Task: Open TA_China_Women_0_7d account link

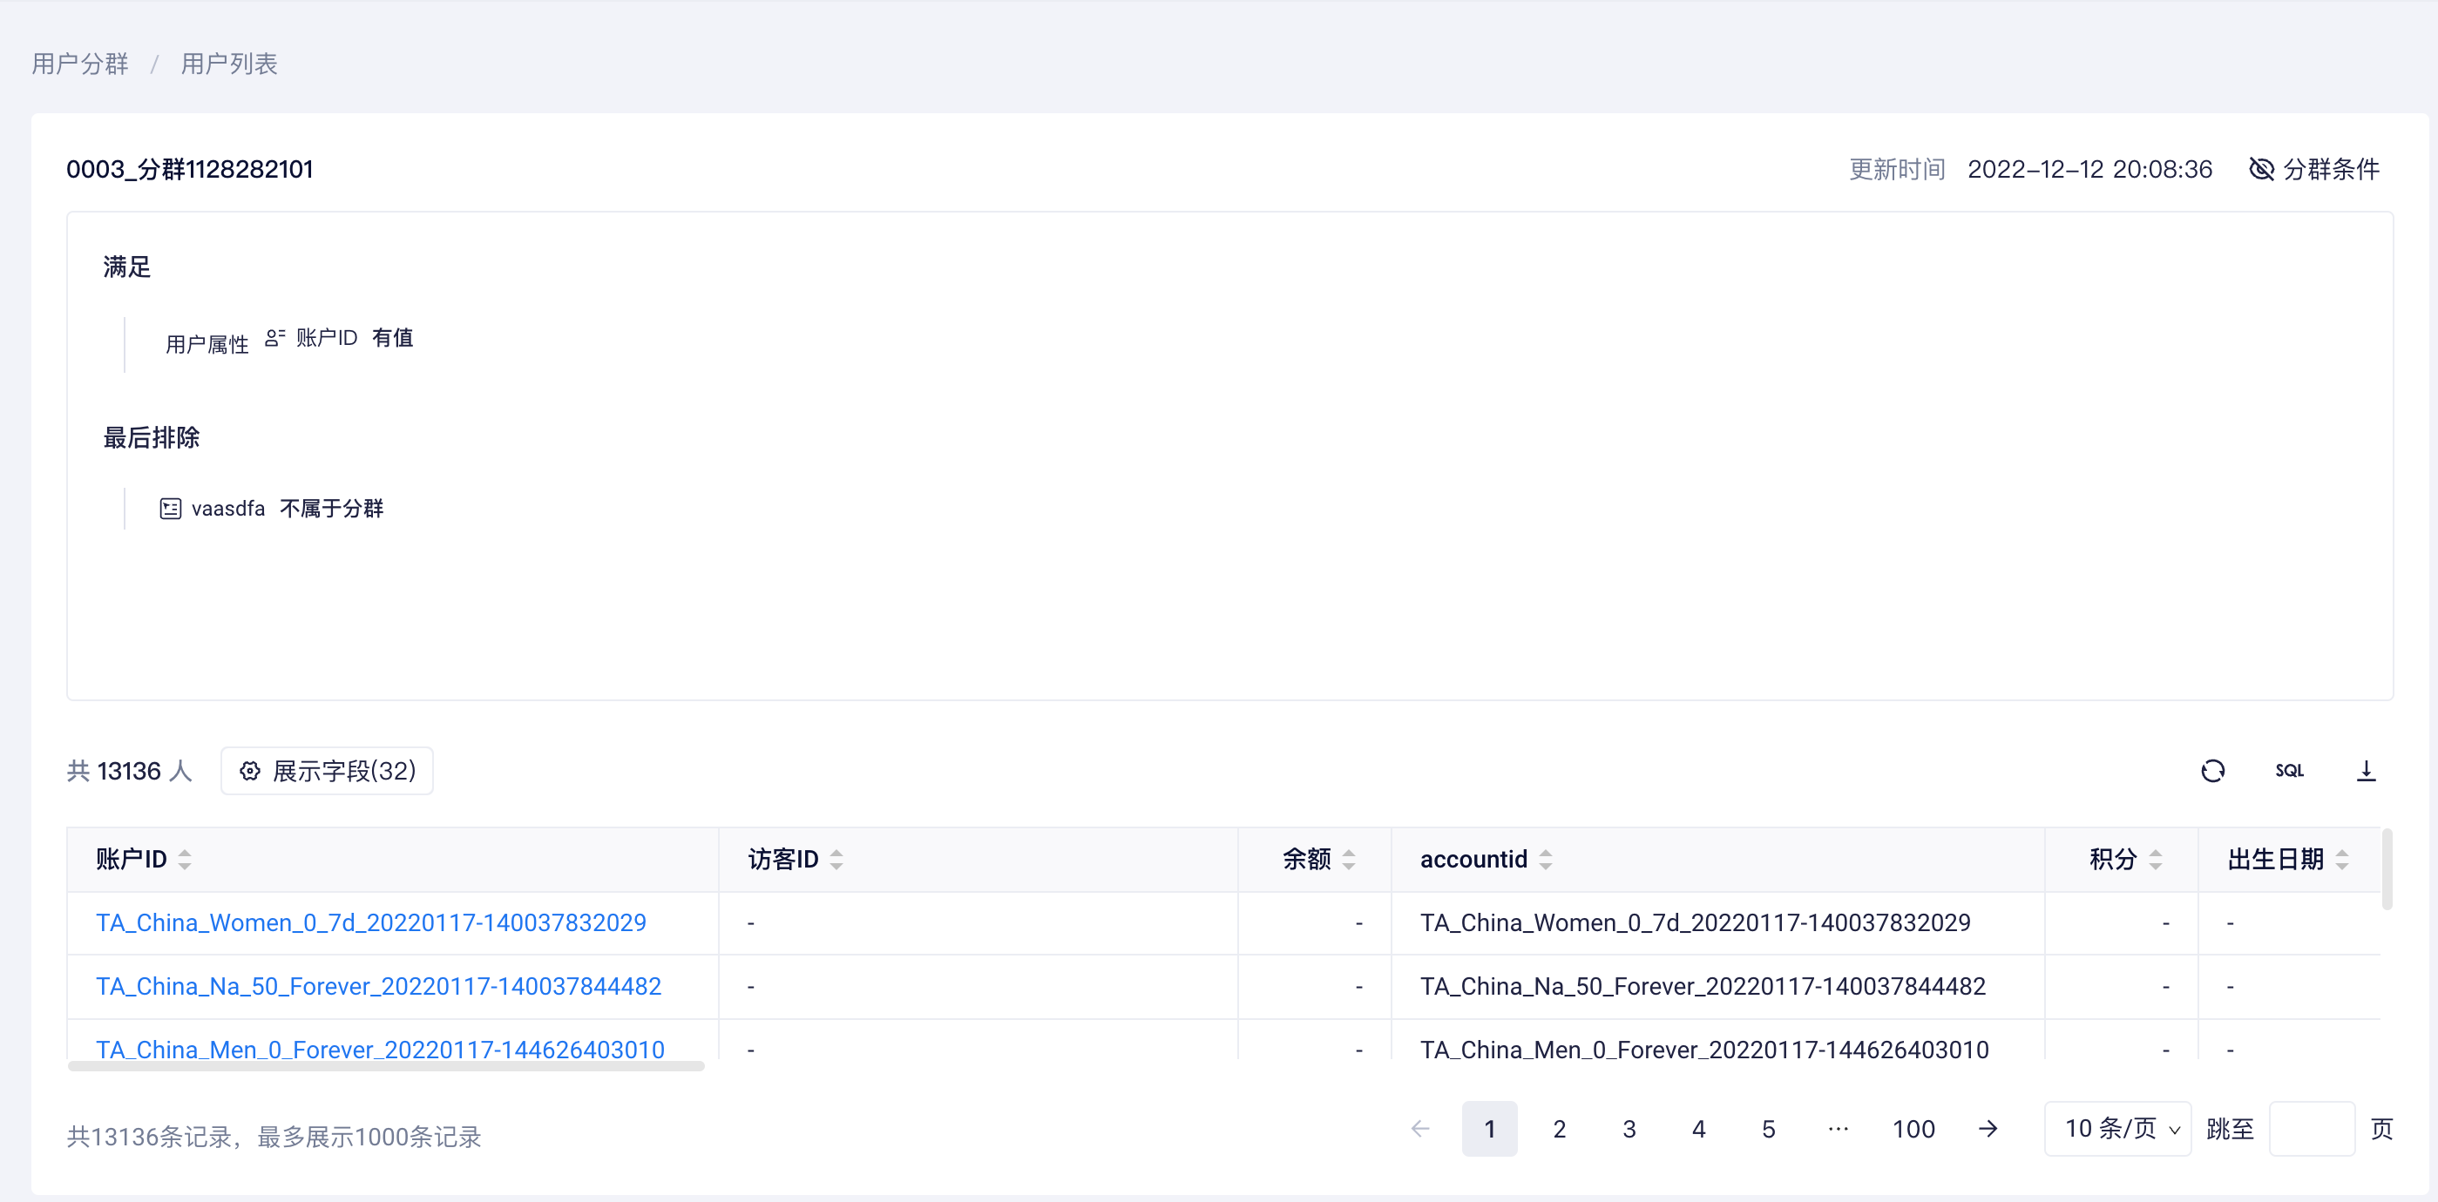Action: point(371,923)
